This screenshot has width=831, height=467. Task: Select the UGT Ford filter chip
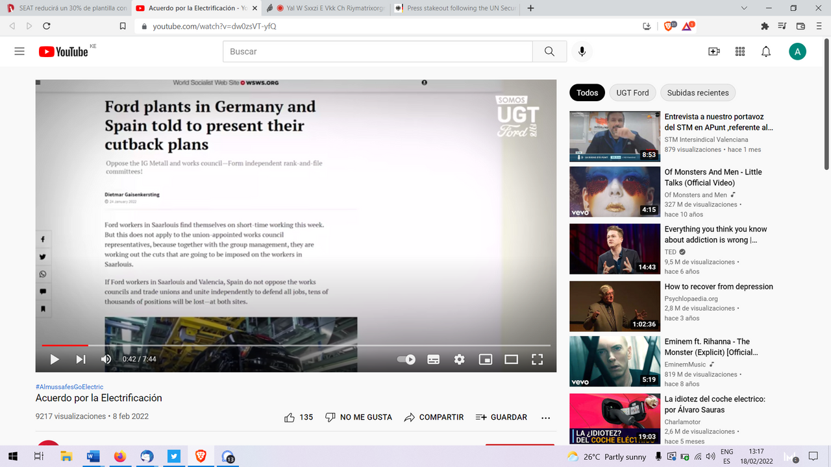[x=632, y=93]
